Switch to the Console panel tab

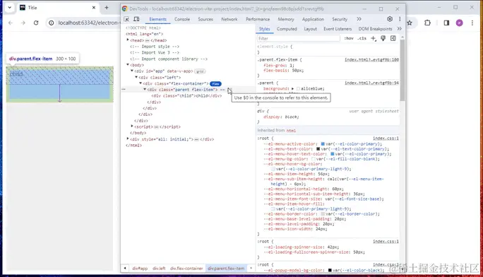(x=182, y=19)
